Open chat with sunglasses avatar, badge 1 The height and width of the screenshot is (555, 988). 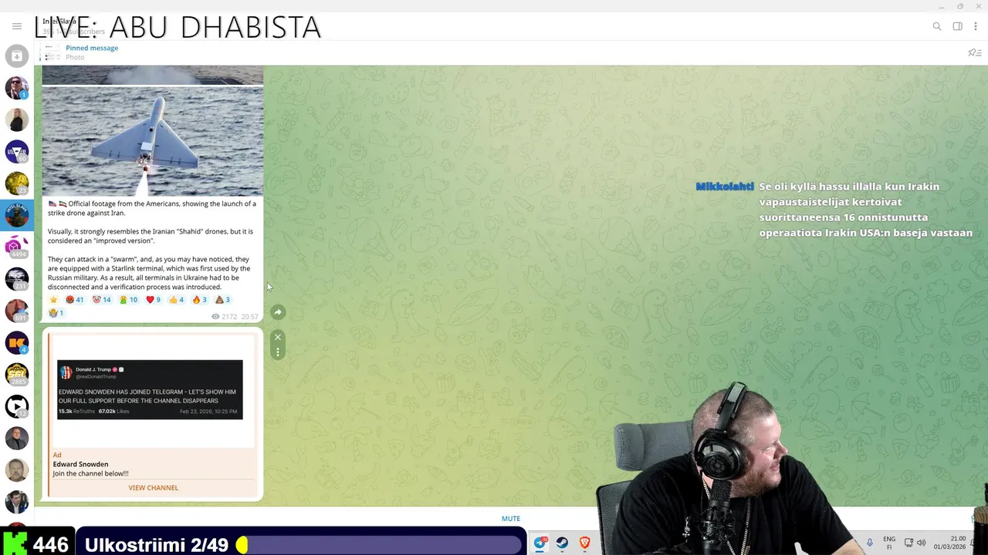click(17, 87)
